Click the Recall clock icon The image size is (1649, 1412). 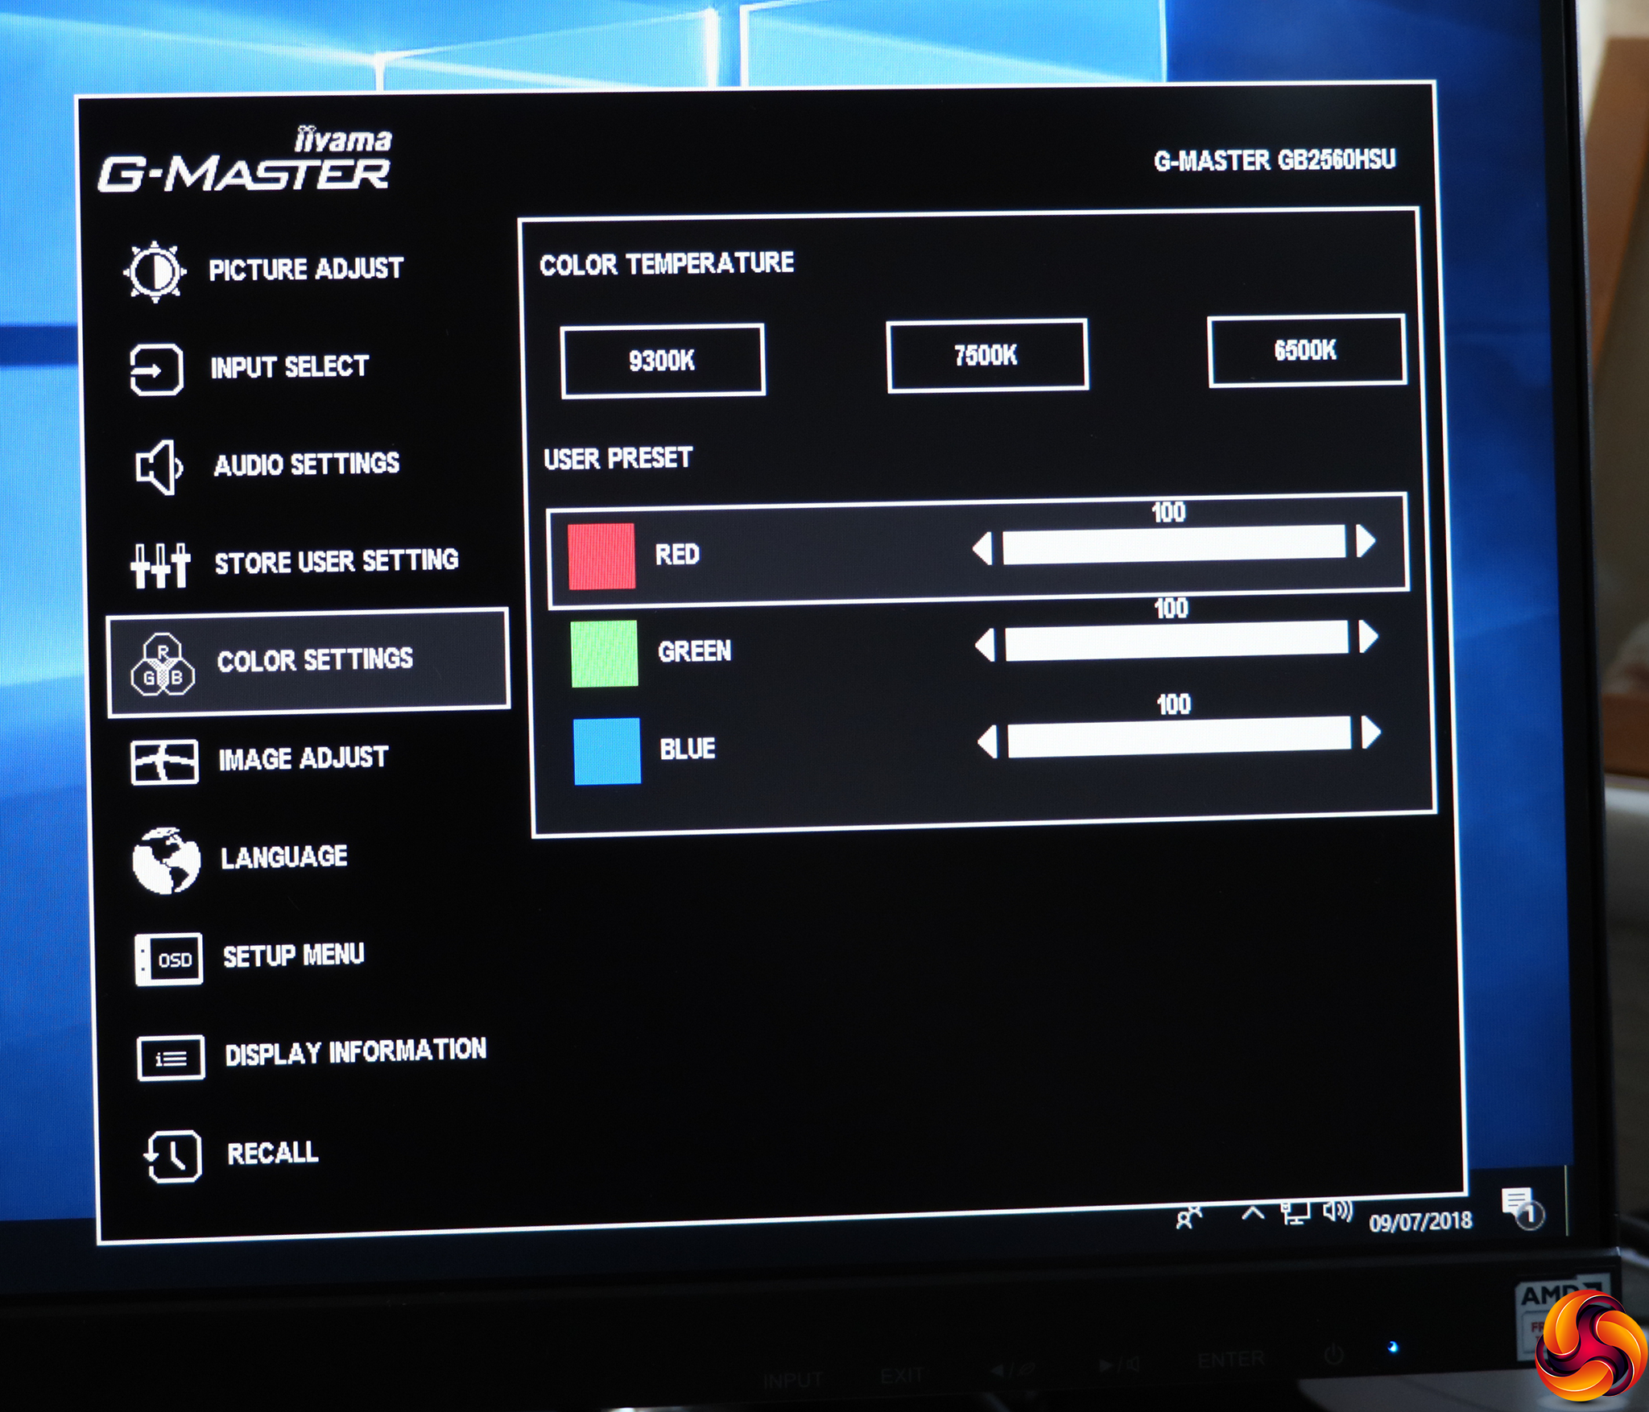point(172,1157)
